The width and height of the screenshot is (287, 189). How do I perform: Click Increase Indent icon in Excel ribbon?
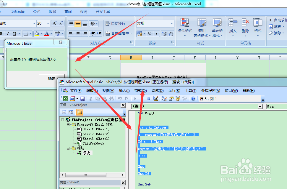[x=99, y=33]
